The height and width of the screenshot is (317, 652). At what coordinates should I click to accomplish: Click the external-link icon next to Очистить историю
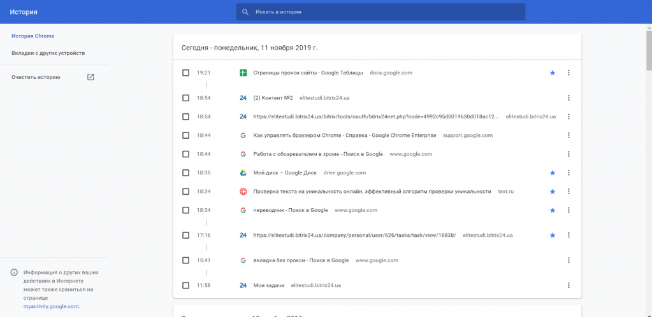pyautogui.click(x=91, y=77)
